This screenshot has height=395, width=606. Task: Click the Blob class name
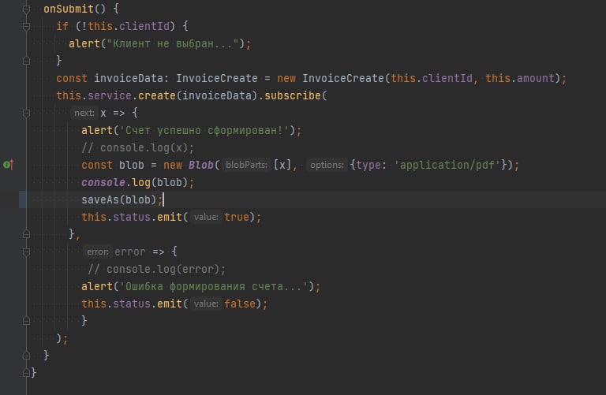click(x=201, y=166)
